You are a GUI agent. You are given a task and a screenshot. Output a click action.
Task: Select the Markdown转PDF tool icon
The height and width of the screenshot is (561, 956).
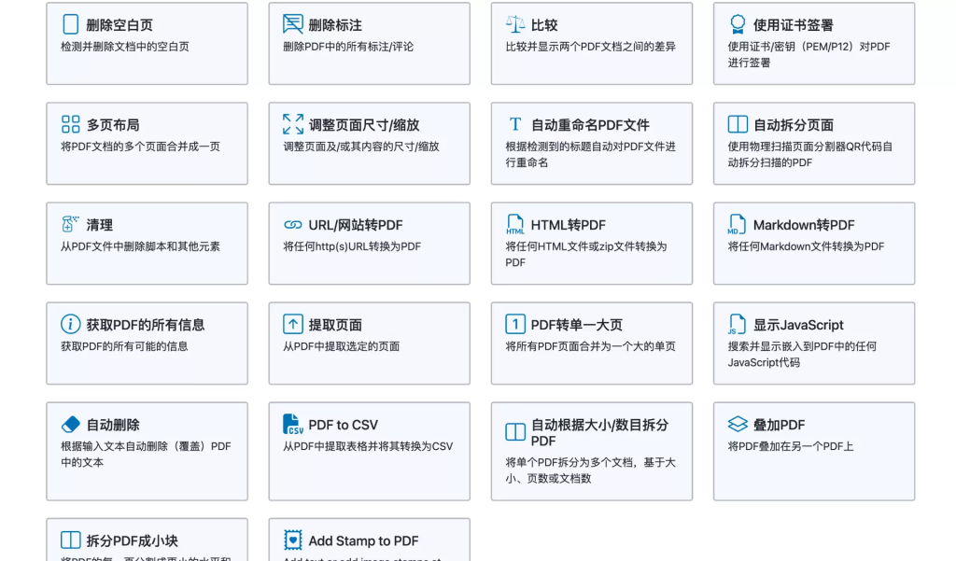tap(737, 223)
